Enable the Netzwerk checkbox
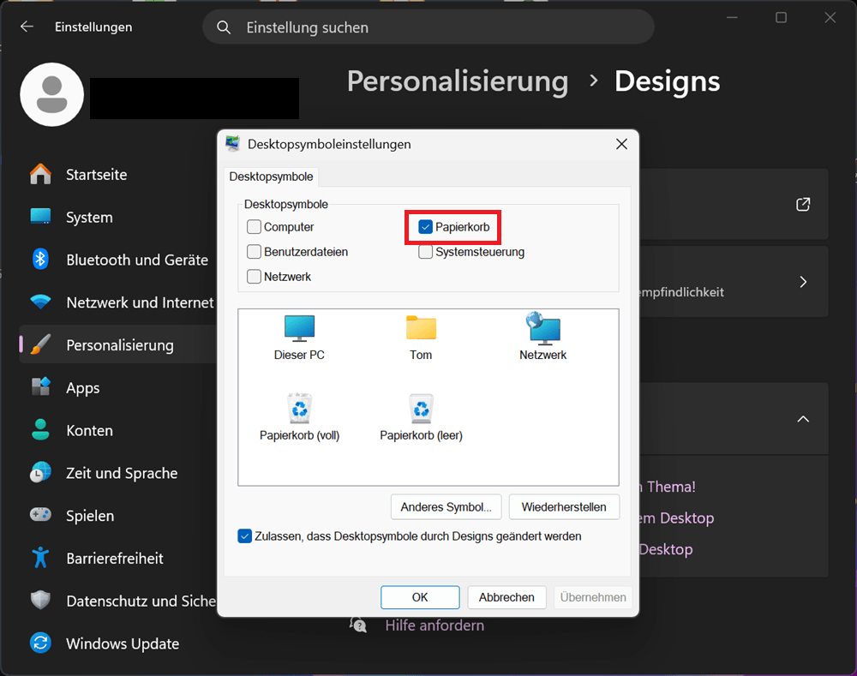The image size is (857, 676). click(x=254, y=277)
